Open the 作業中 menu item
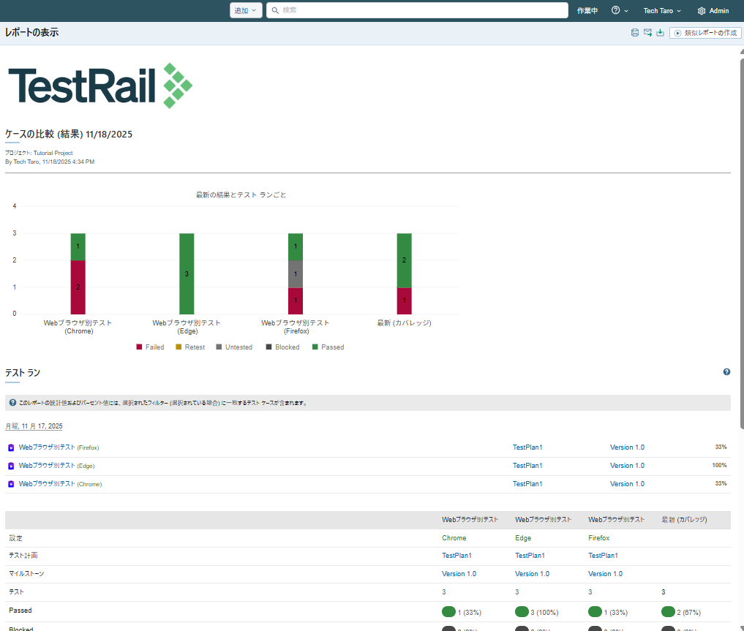The height and width of the screenshot is (631, 744). tap(587, 11)
